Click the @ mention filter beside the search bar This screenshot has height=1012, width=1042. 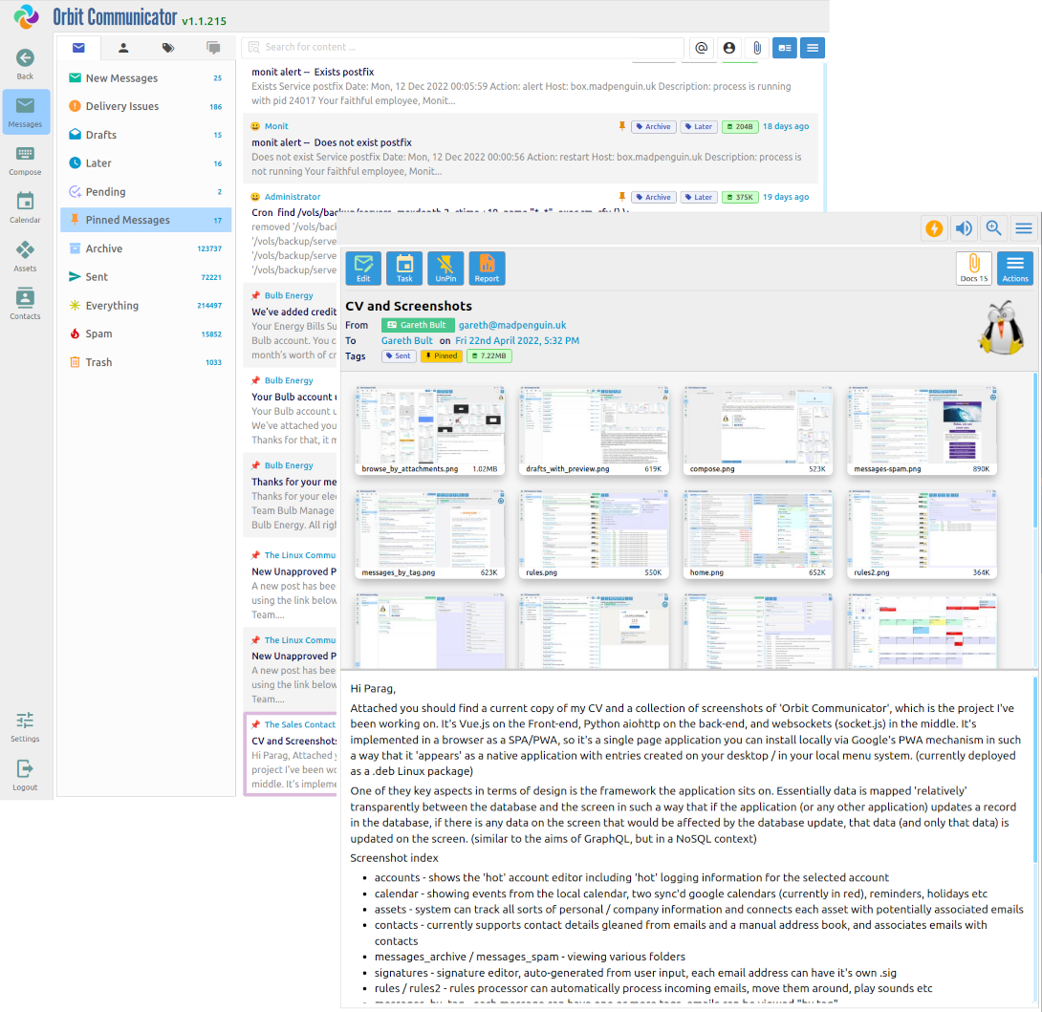pos(701,48)
